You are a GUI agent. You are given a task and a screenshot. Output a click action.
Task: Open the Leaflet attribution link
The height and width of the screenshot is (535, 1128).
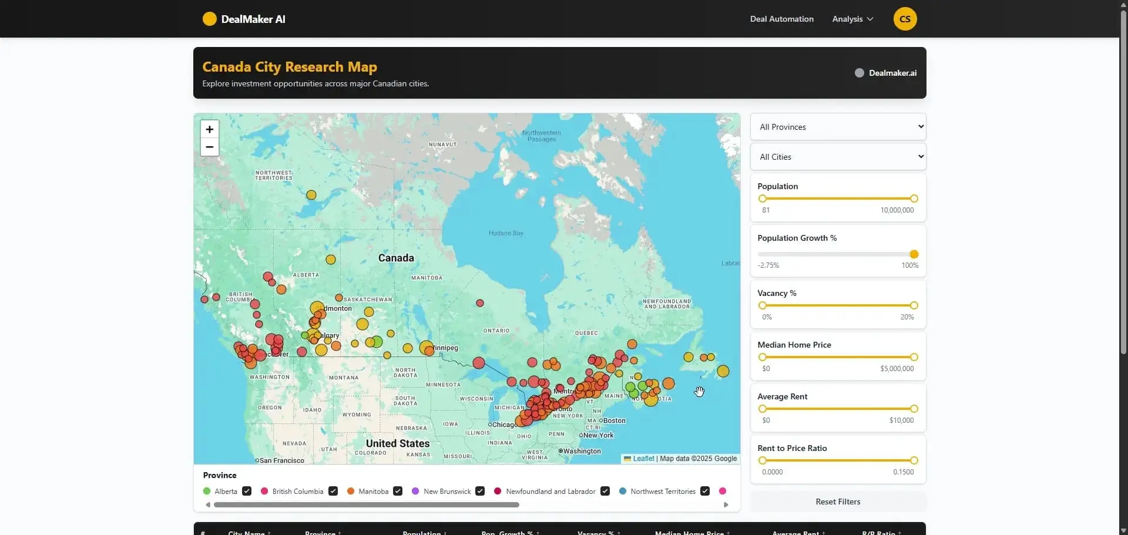(643, 459)
